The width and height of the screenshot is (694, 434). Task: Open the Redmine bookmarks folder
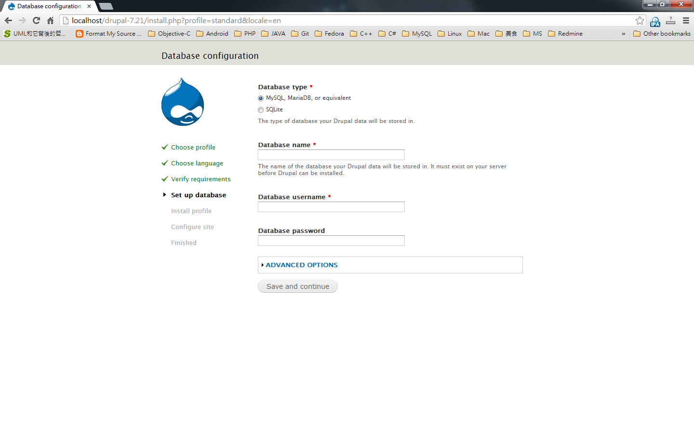tap(565, 33)
